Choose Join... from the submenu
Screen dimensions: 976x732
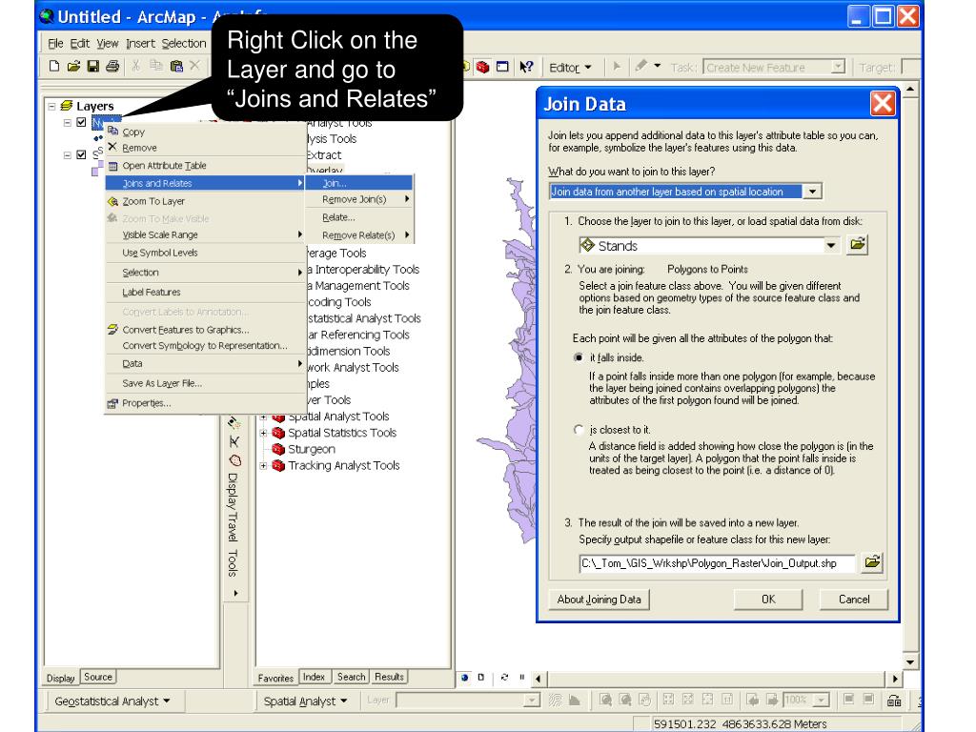pyautogui.click(x=359, y=183)
